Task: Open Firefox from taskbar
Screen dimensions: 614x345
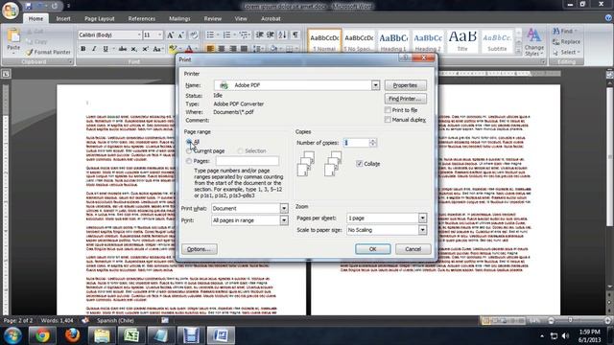Action: [x=72, y=335]
